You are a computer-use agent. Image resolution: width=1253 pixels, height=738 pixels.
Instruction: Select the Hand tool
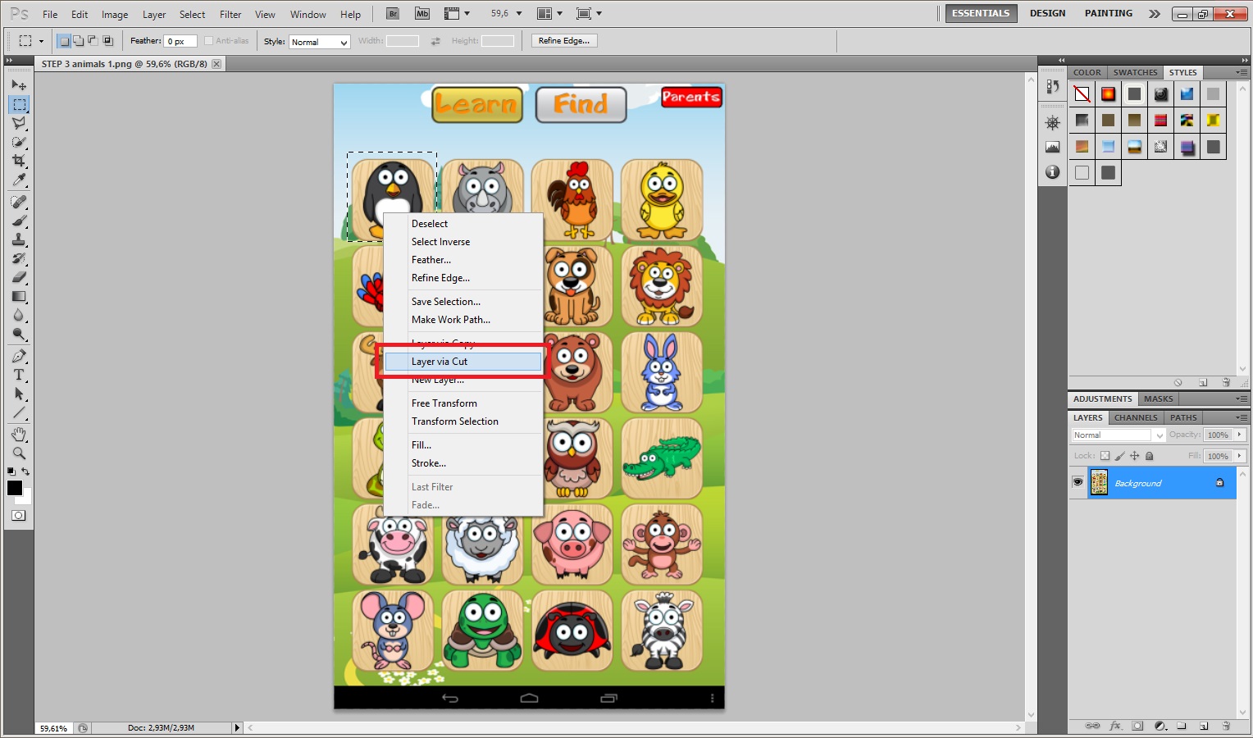click(19, 435)
